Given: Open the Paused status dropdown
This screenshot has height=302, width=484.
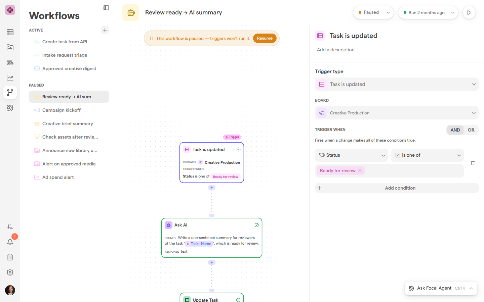Looking at the screenshot, I should point(373,12).
